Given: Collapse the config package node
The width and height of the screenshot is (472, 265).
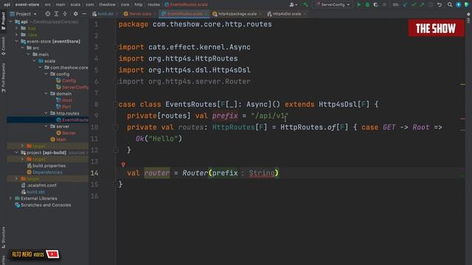Looking at the screenshot, I should point(46,74).
